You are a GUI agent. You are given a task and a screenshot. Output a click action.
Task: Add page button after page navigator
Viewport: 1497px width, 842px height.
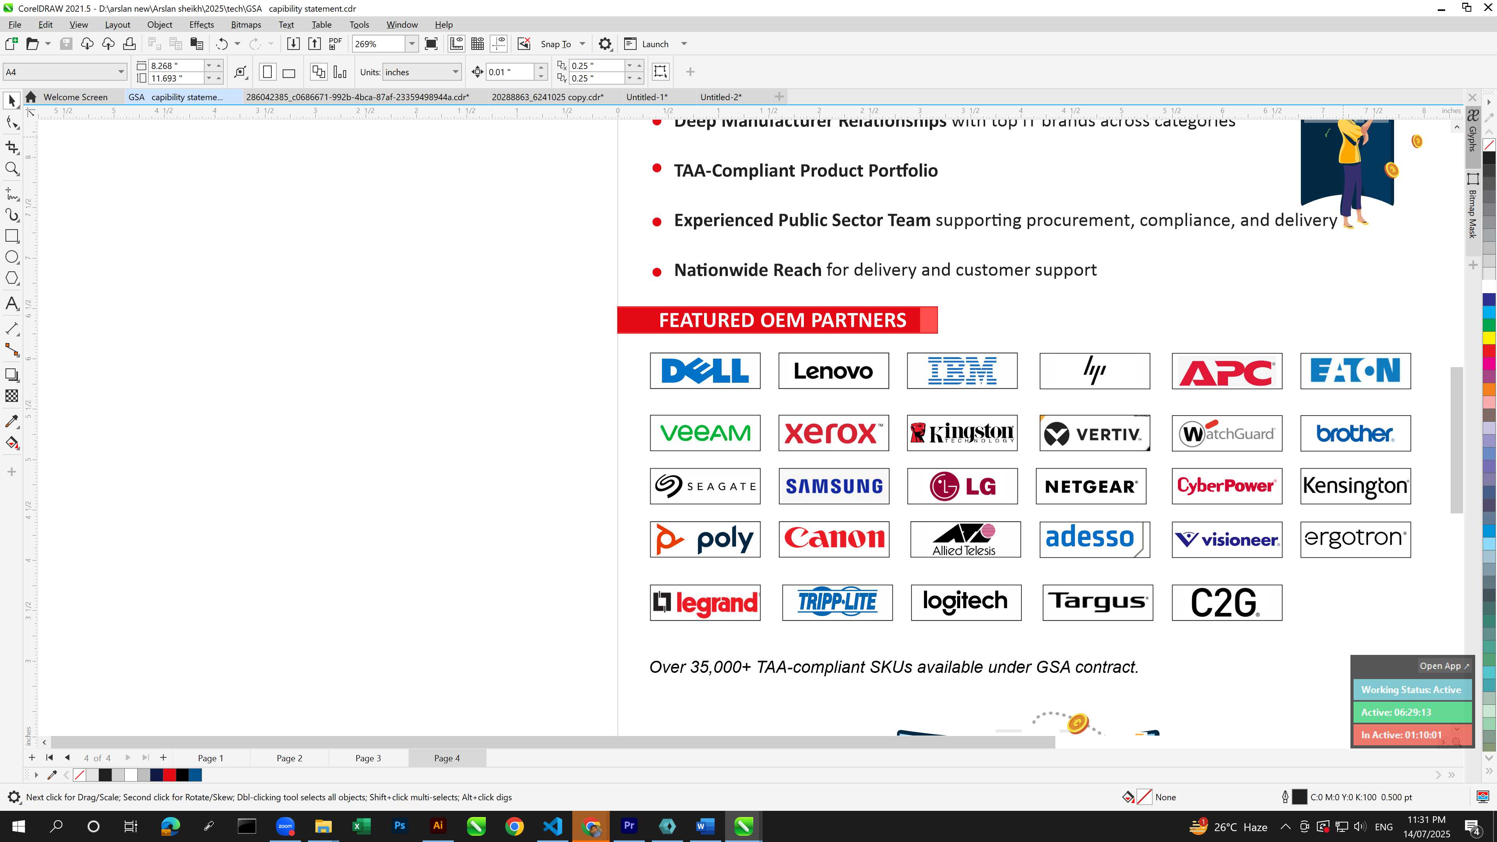pyautogui.click(x=163, y=758)
